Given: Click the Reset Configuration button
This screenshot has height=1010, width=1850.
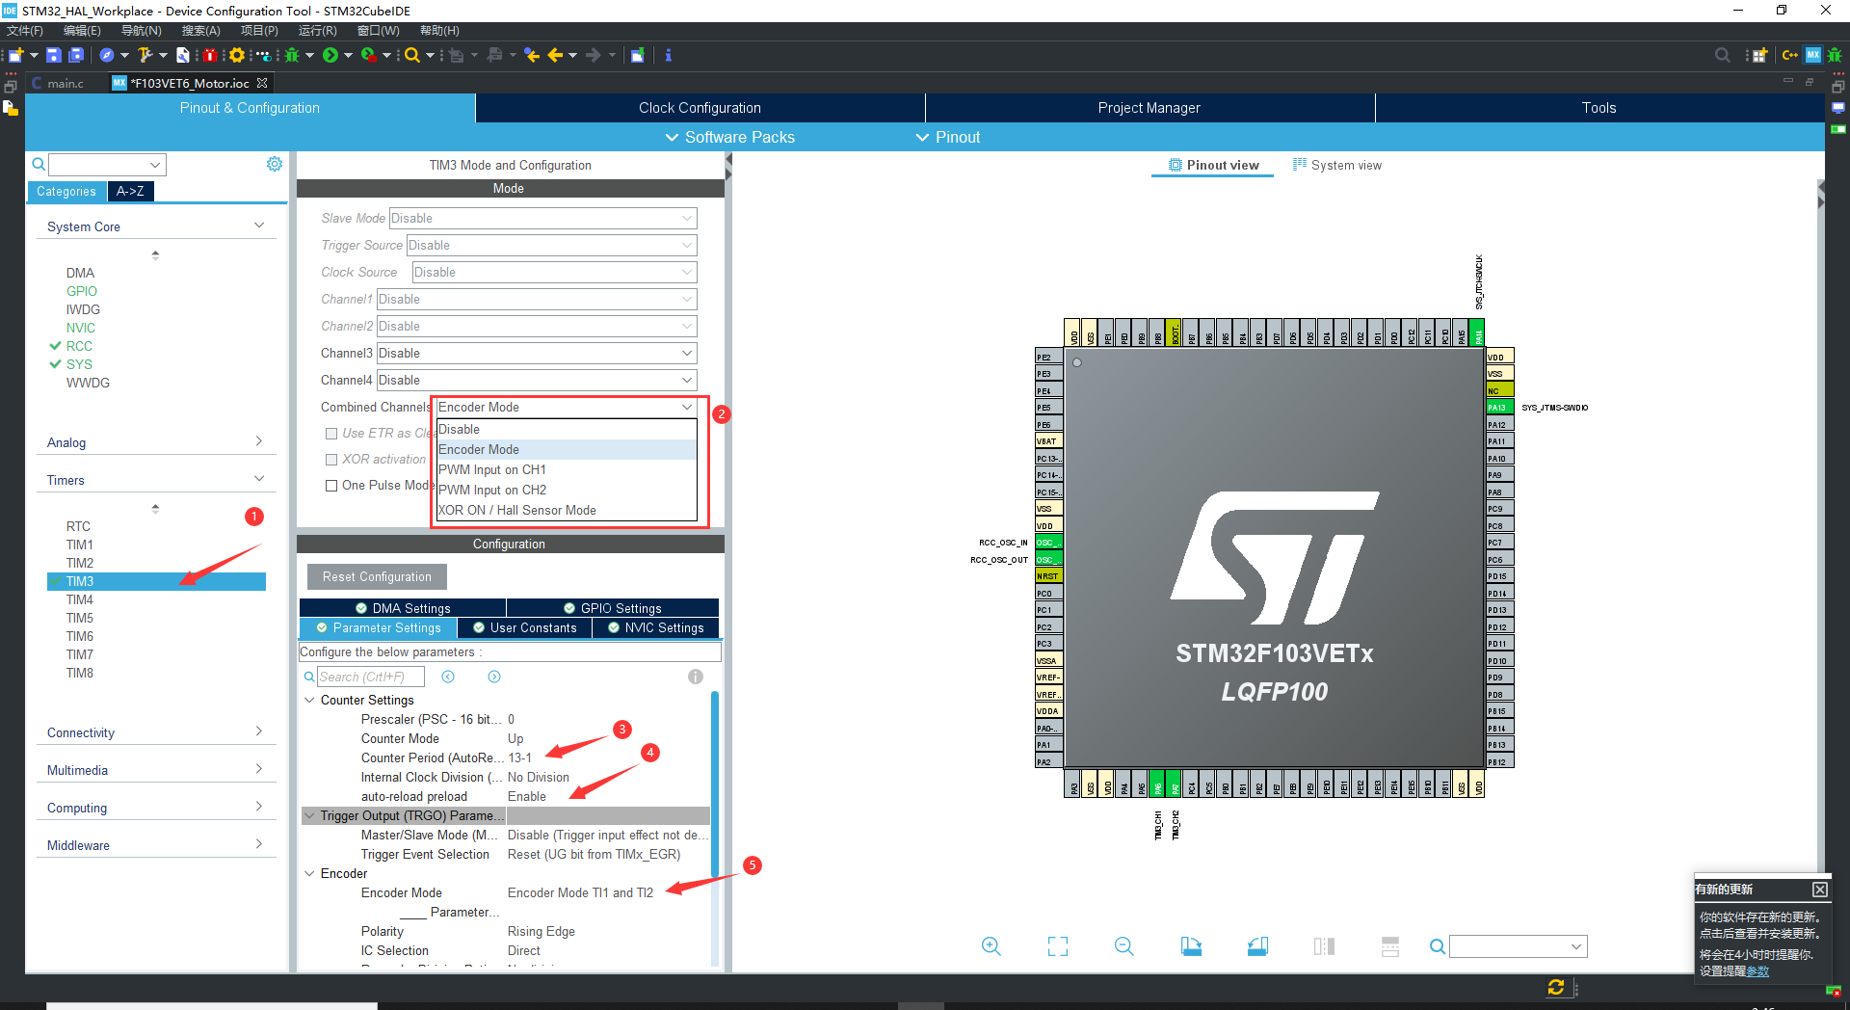Looking at the screenshot, I should point(377,576).
